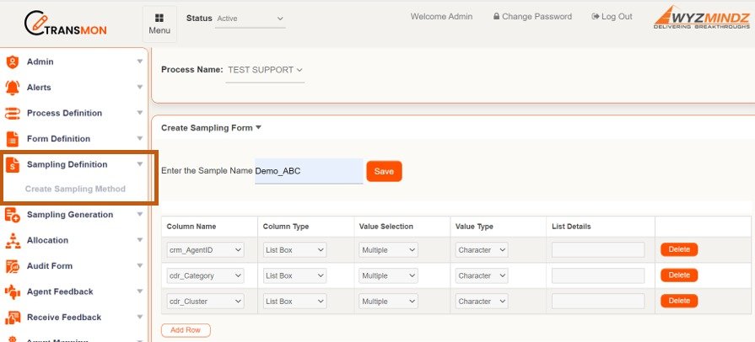Open the crm_AgentID column name dropdown
Image resolution: width=755 pixels, height=342 pixels.
tap(205, 250)
